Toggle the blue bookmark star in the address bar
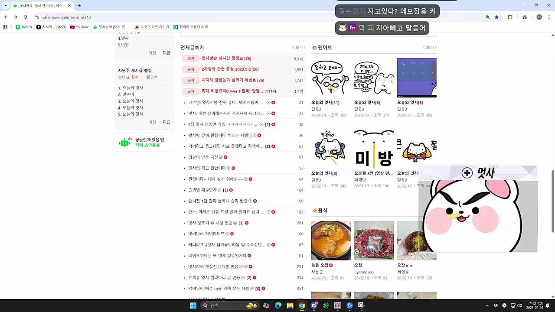This screenshot has height=312, width=555. coord(497,17)
